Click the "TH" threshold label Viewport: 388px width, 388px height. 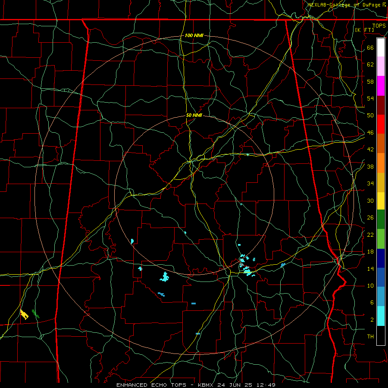pyautogui.click(x=370, y=337)
